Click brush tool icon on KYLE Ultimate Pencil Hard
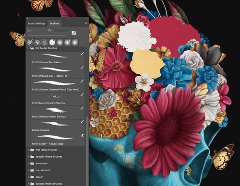240x186 pixels. [x=82, y=54]
